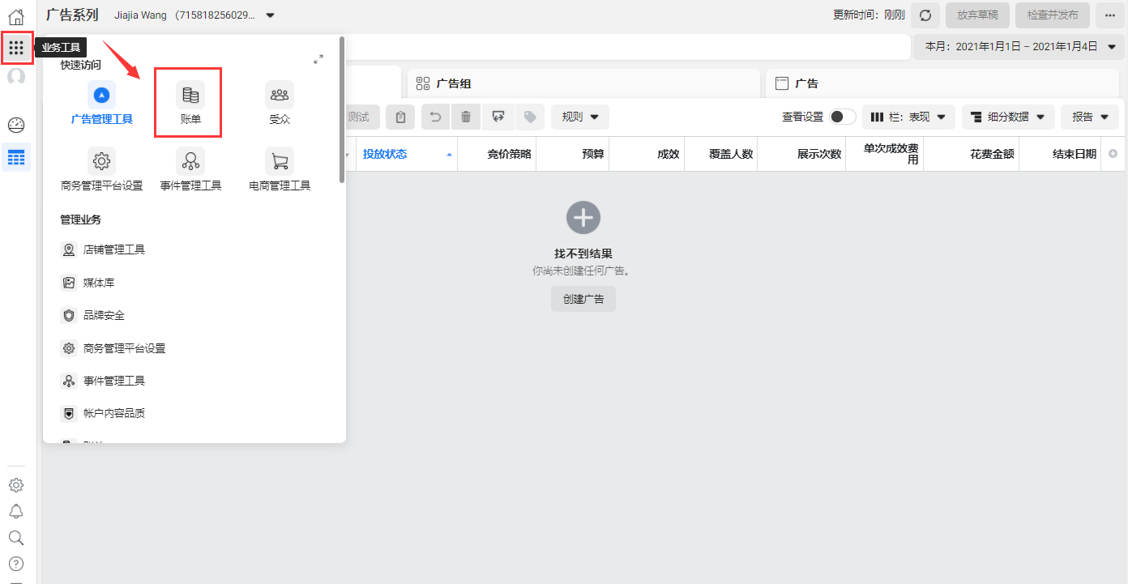The height and width of the screenshot is (584, 1128).
Task: Click the 创建广告 button
Action: click(583, 299)
